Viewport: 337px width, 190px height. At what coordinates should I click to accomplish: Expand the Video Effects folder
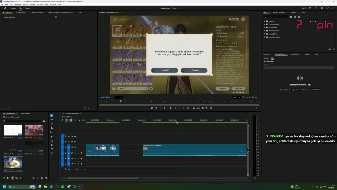pos(265,34)
